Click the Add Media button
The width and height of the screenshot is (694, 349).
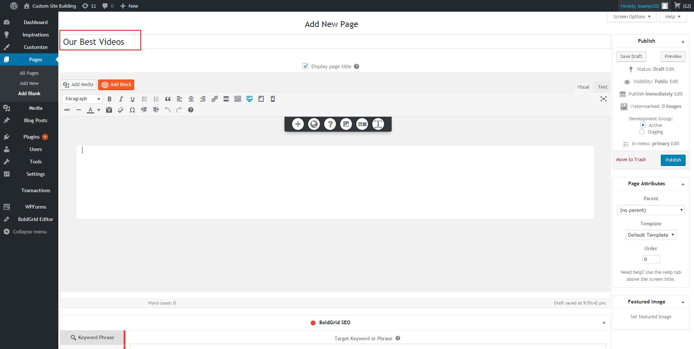point(78,85)
